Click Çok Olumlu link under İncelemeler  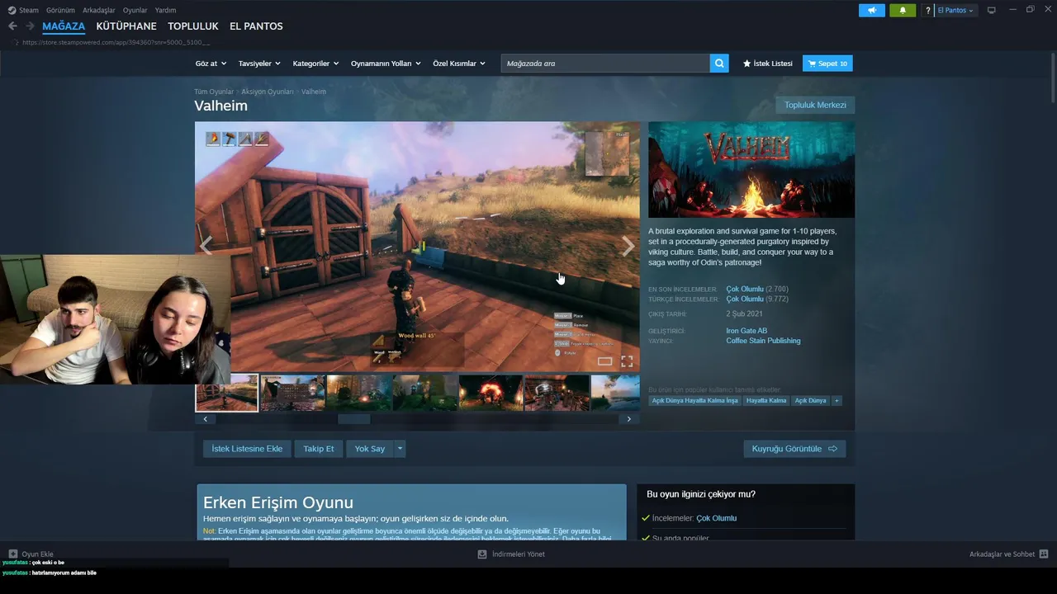coord(716,518)
